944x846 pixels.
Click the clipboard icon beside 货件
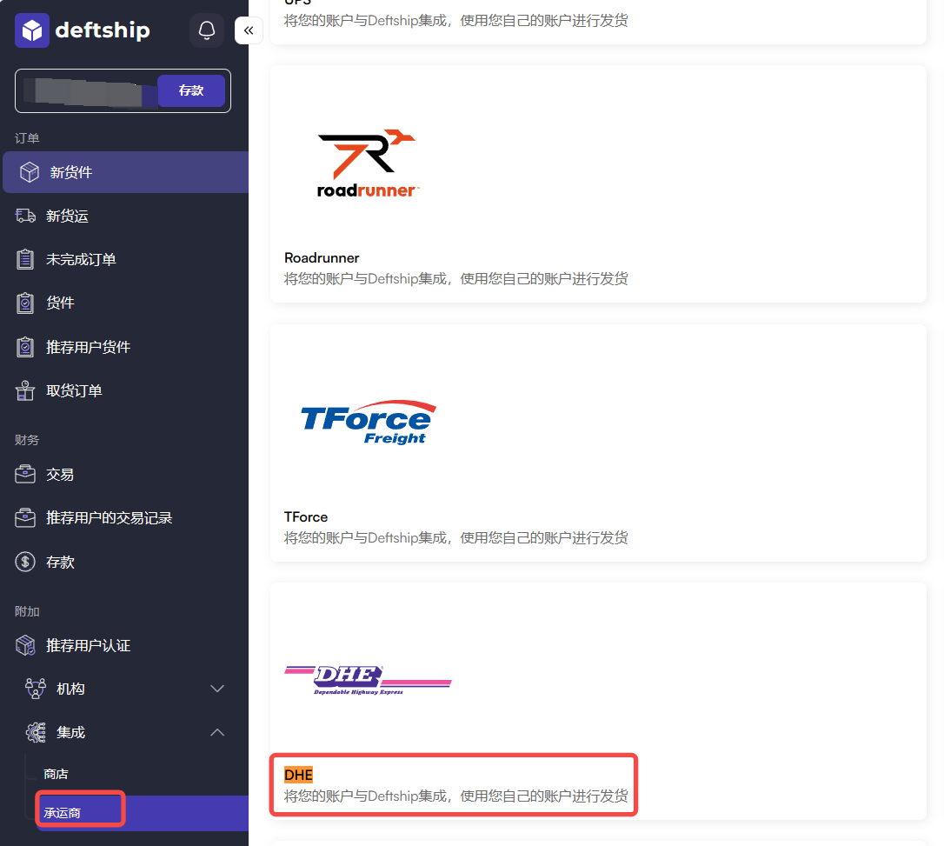click(x=25, y=303)
